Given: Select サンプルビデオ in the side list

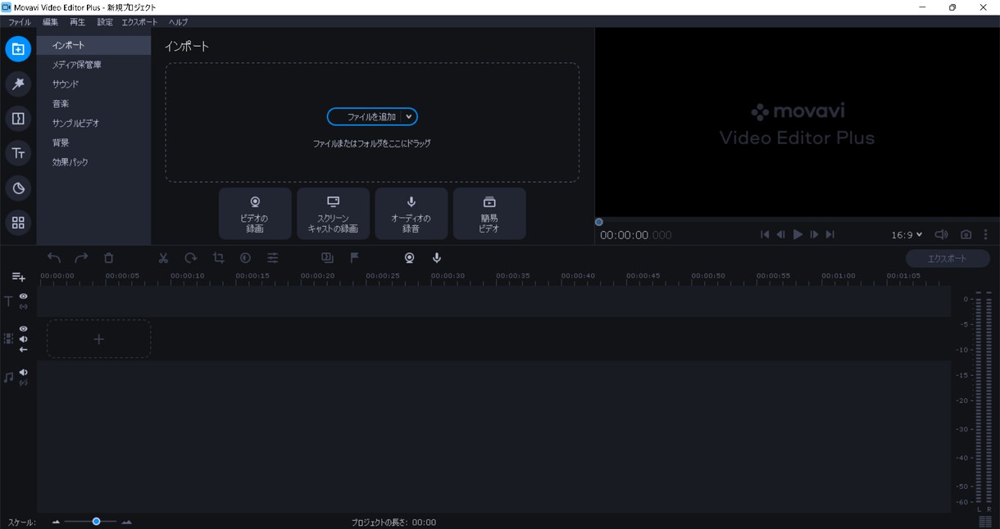Looking at the screenshot, I should [93, 124].
